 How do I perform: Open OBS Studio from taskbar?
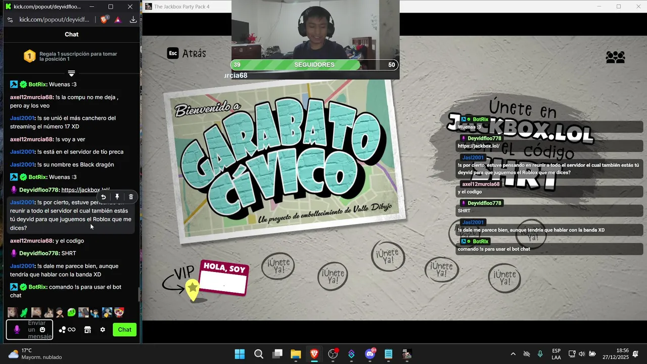333,354
